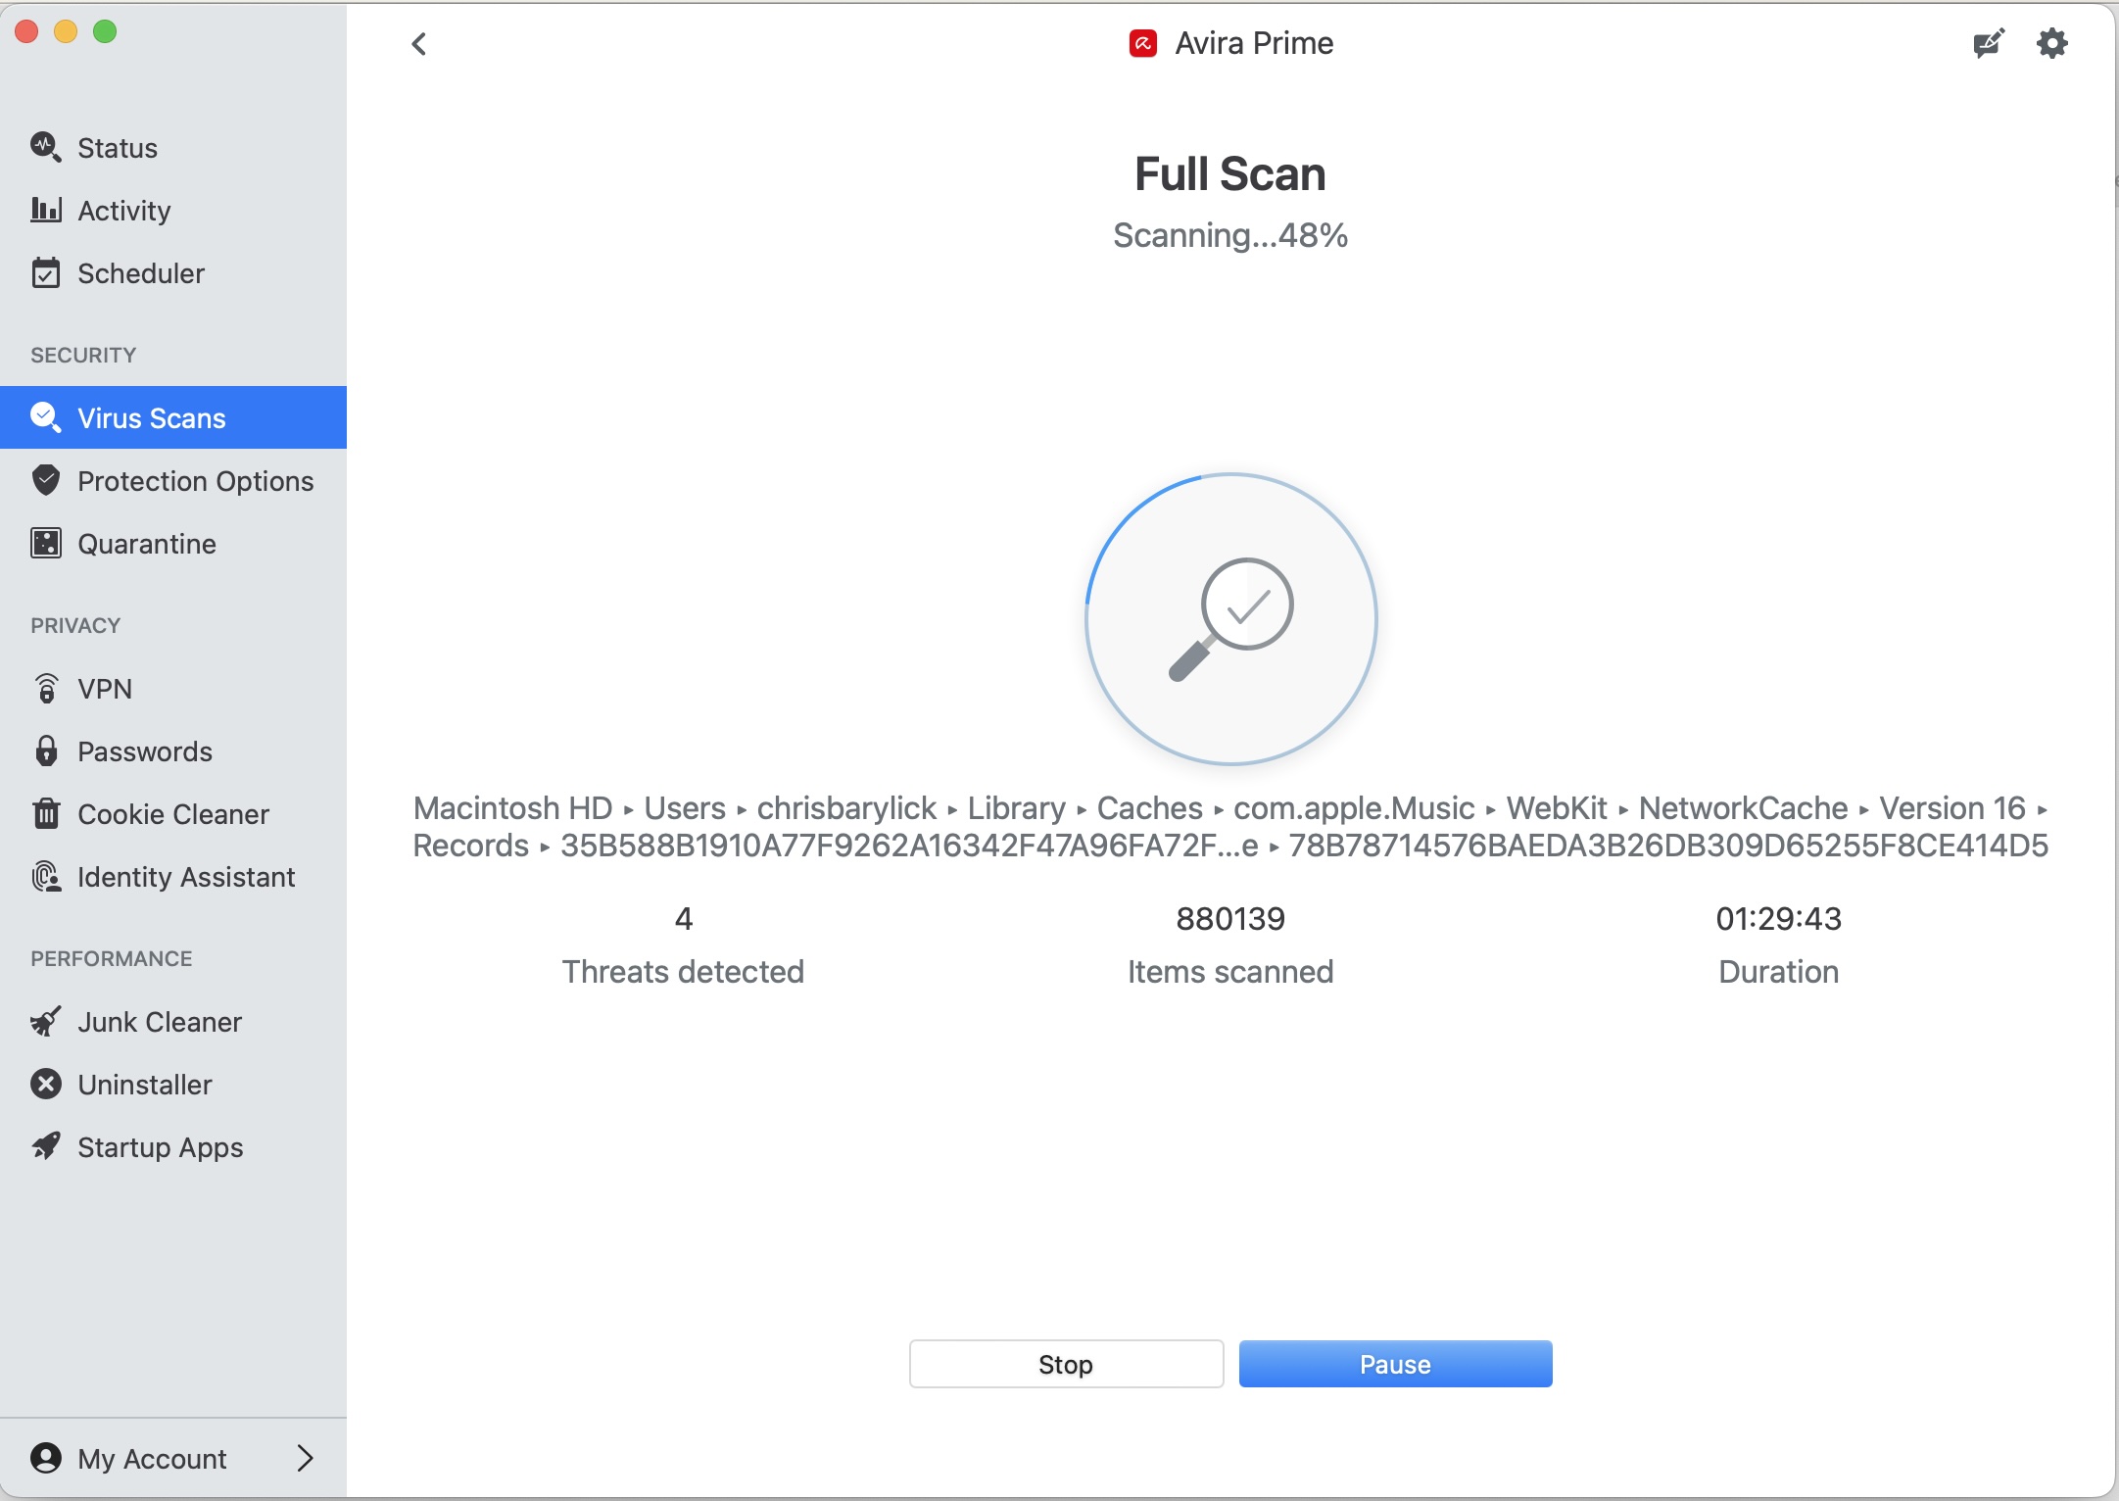Viewport: 2119px width, 1501px height.
Task: View the Startup Apps manager
Action: pos(160,1147)
